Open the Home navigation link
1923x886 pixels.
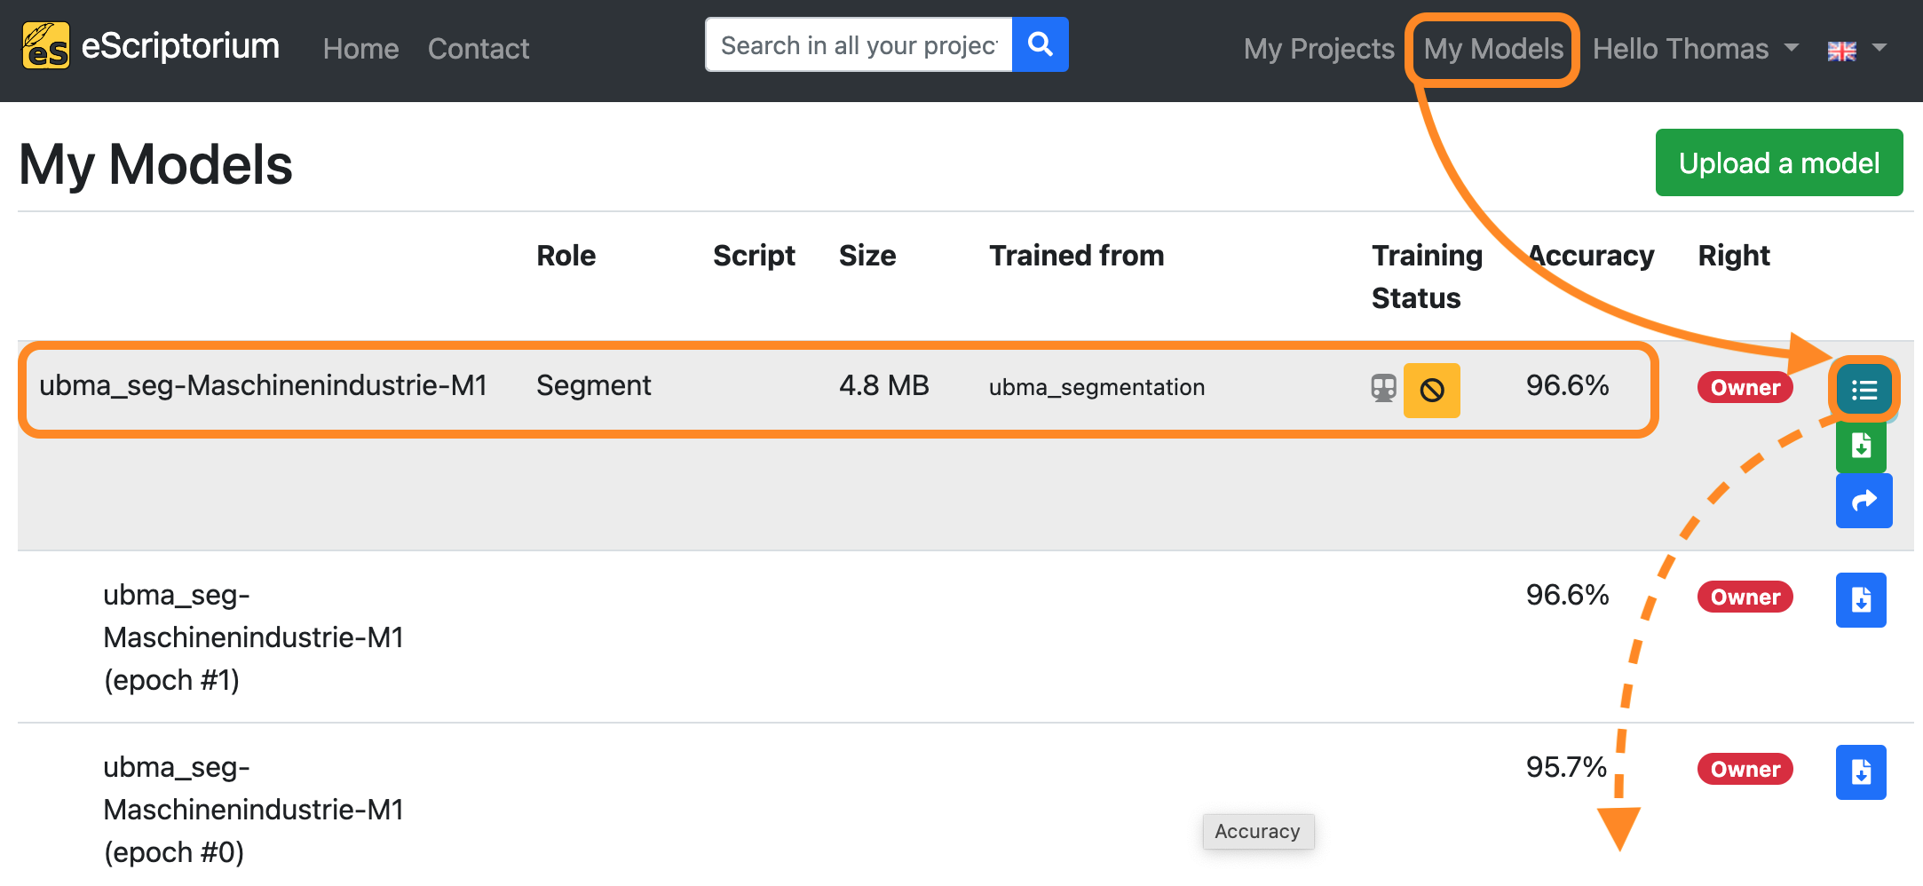click(360, 49)
